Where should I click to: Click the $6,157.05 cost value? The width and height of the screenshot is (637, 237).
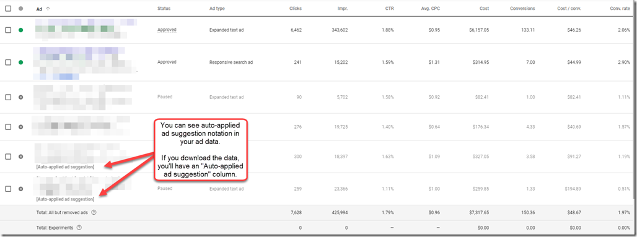tap(478, 30)
